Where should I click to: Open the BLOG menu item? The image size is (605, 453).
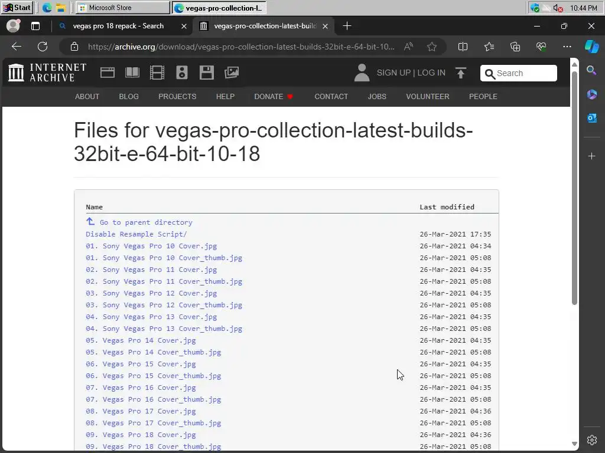click(128, 96)
